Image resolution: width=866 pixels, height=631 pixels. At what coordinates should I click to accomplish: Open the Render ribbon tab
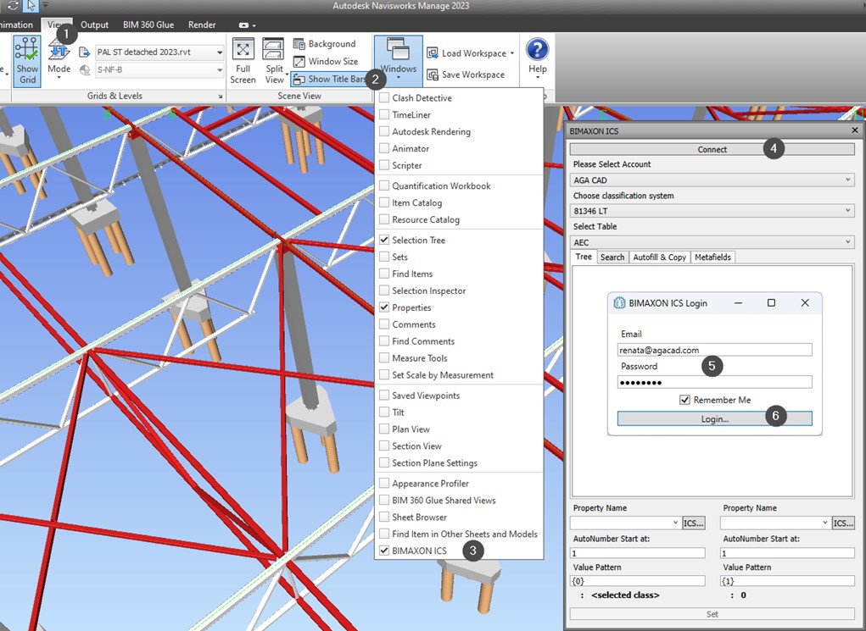point(202,25)
